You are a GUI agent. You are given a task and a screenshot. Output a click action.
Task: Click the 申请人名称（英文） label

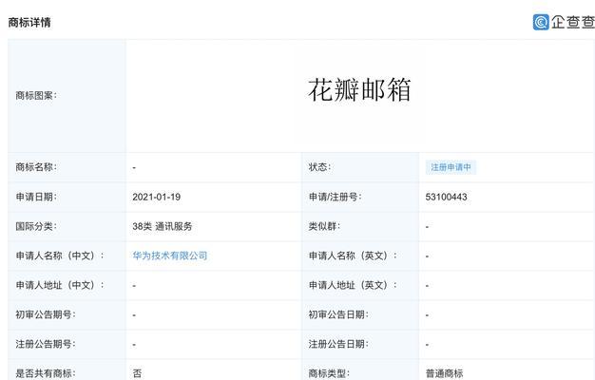click(353, 256)
